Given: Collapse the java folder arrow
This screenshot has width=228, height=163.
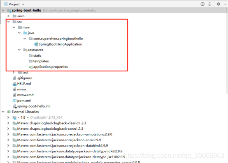Looking at the screenshot, I should (19, 33).
